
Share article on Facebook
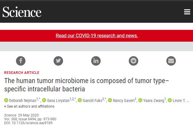pyautogui.click(x=21, y=61)
